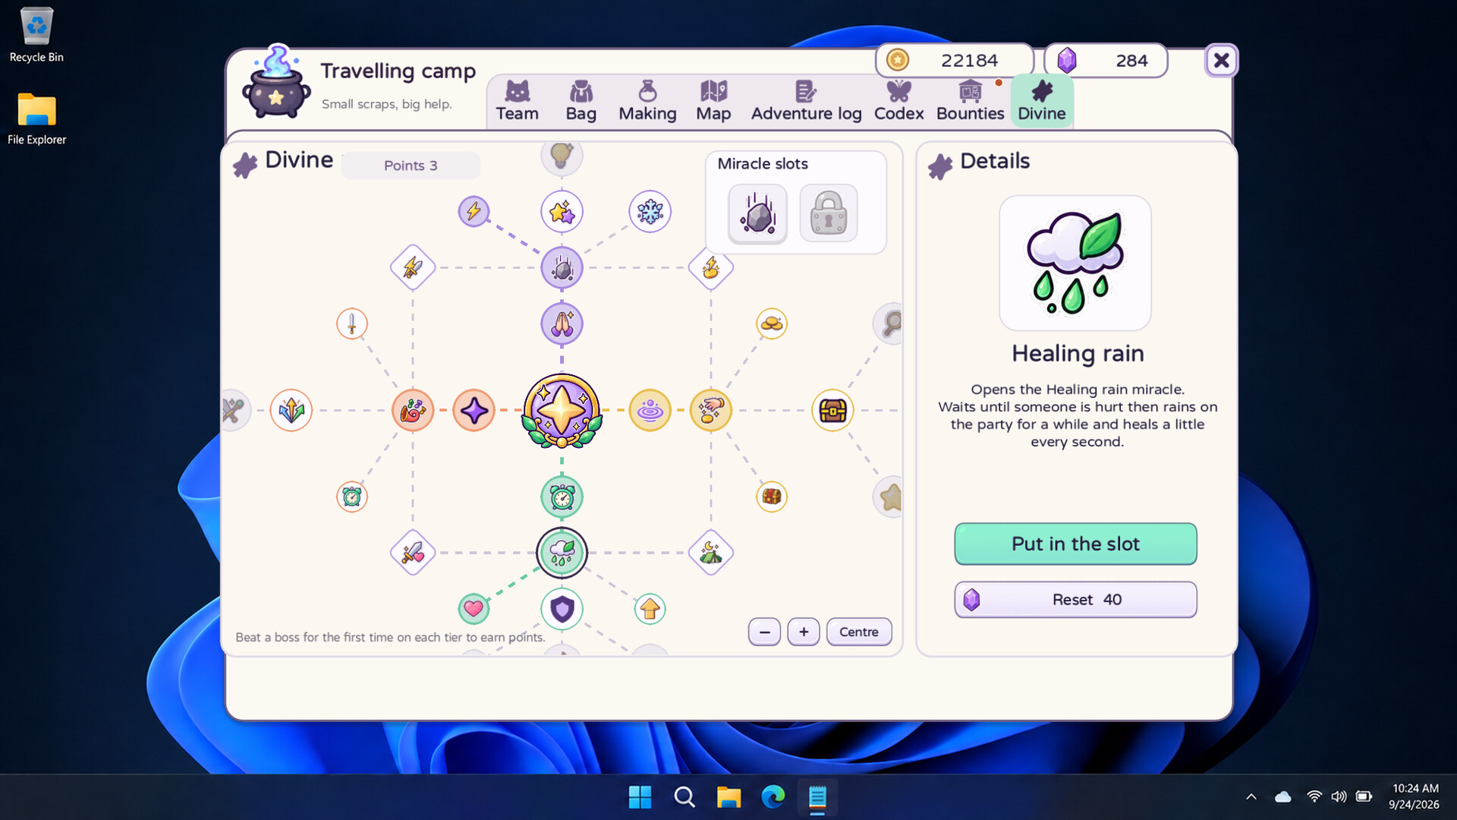Select the campsite tent node
The image size is (1457, 820).
coord(710,553)
